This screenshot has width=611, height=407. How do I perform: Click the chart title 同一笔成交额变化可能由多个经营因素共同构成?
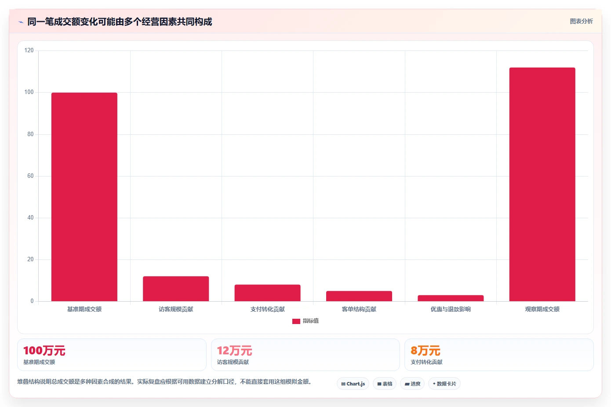[120, 22]
